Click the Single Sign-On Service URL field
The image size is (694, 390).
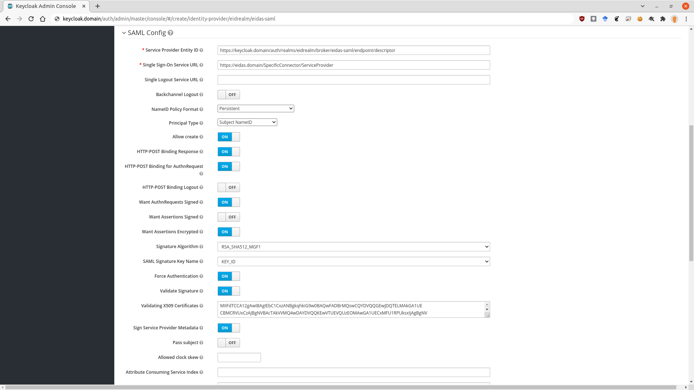pos(354,65)
